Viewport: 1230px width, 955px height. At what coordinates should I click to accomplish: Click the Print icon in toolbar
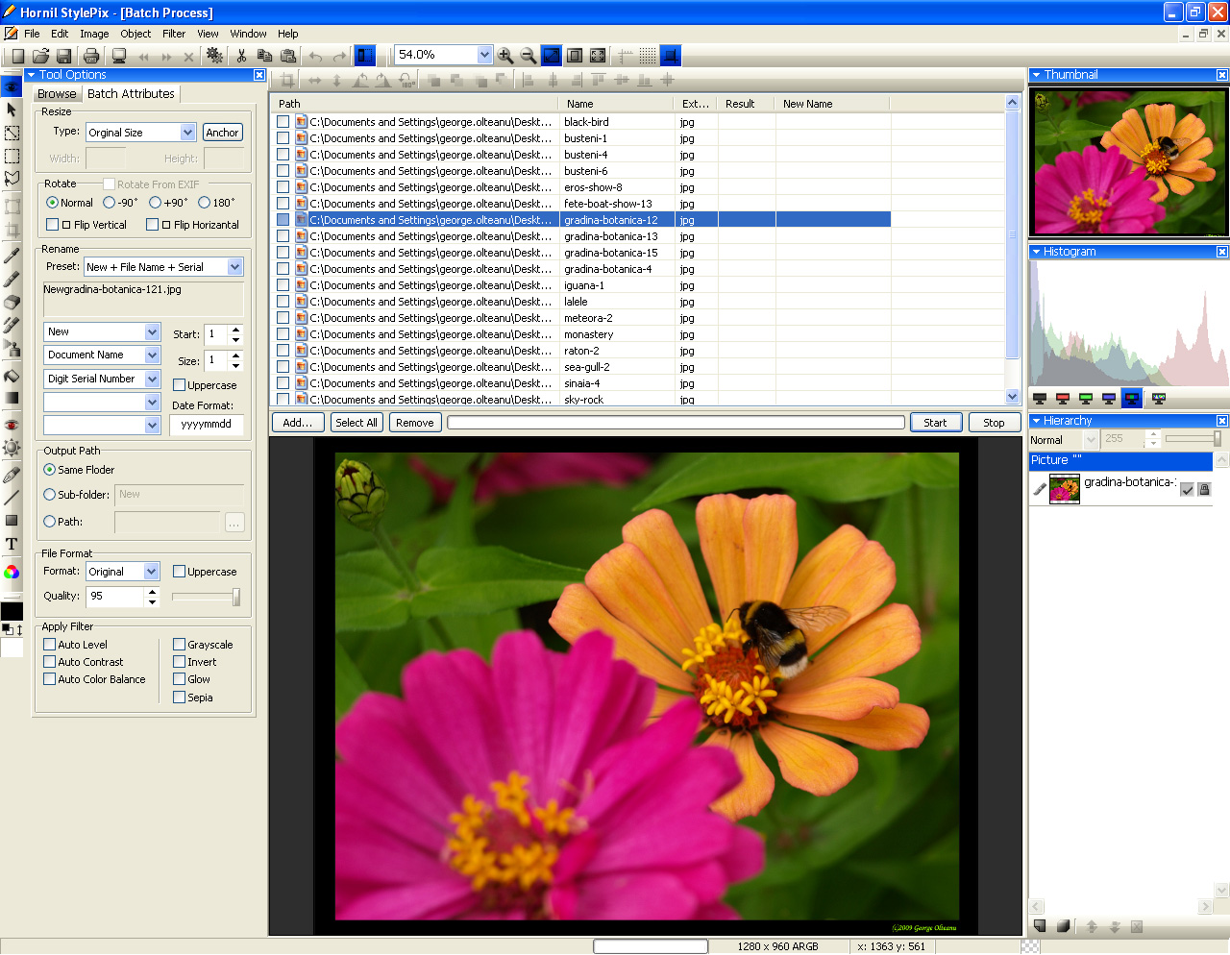point(91,56)
